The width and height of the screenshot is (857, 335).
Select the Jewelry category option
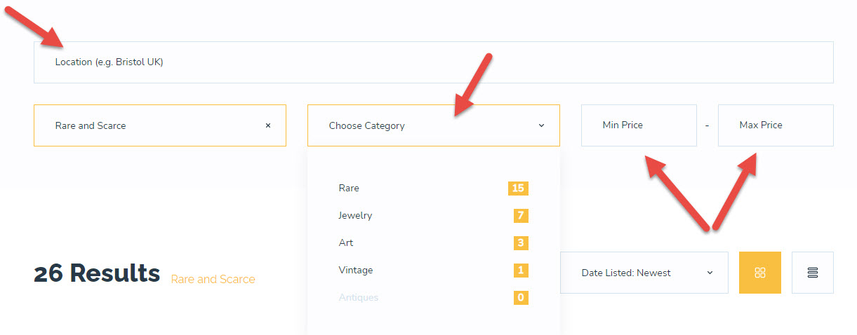pos(355,215)
